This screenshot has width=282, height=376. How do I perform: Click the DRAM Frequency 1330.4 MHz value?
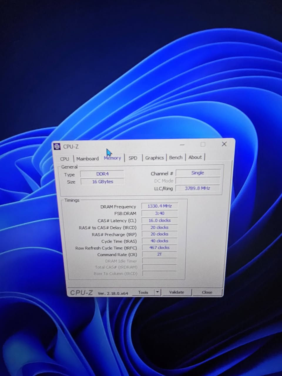[160, 206]
